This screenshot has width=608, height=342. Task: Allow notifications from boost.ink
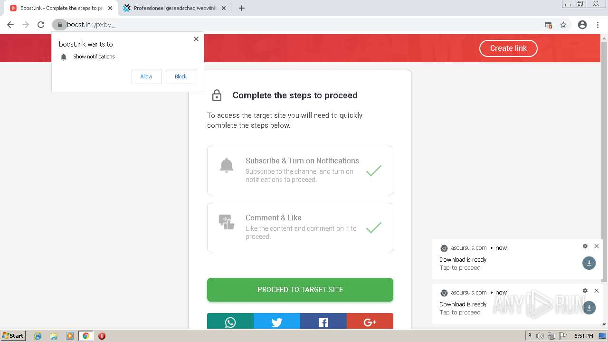tap(146, 76)
